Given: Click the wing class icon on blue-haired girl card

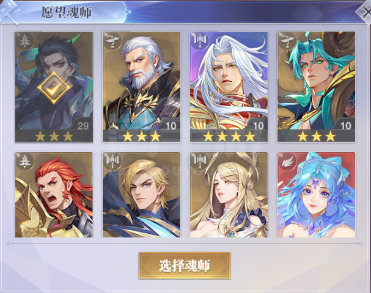Looking at the screenshot, I should [287, 161].
